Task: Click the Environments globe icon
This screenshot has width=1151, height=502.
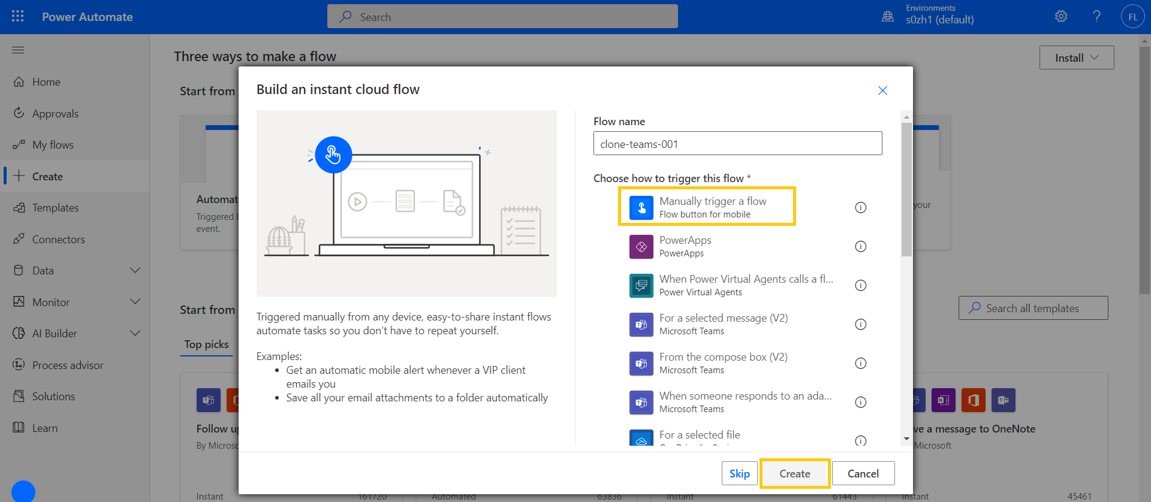Action: coord(888,17)
